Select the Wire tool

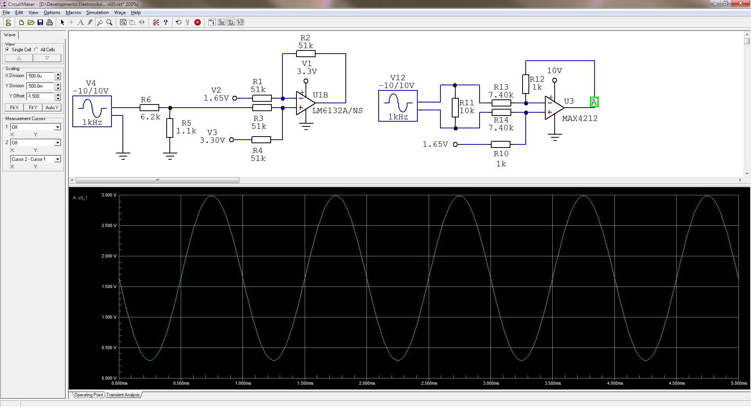[72, 22]
